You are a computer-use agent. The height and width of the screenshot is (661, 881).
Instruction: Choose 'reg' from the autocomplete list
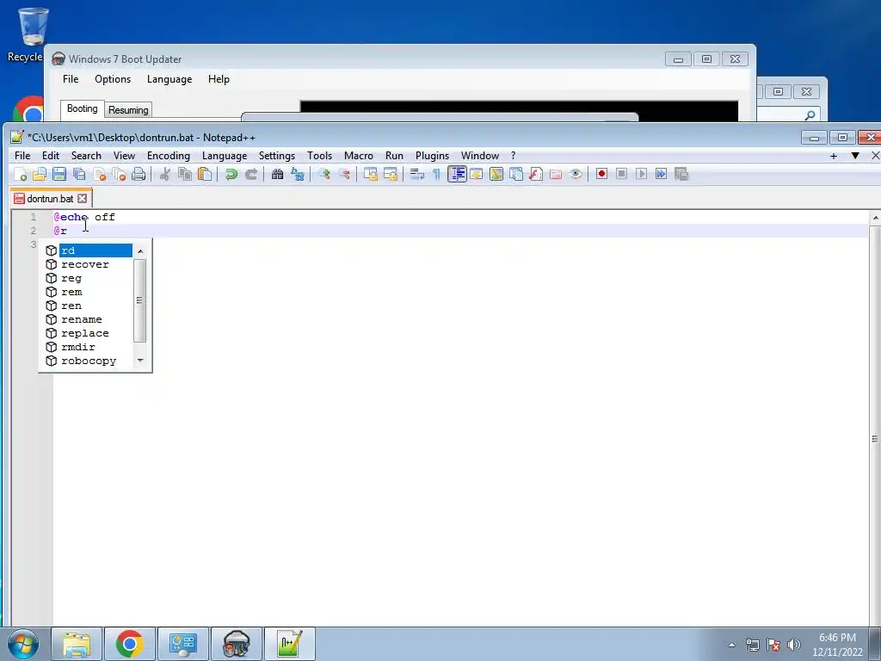click(x=89, y=278)
